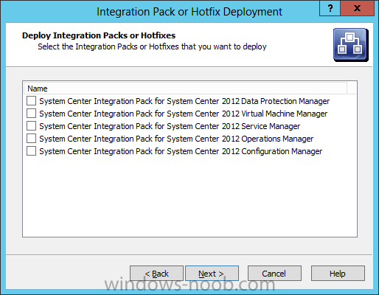This screenshot has height=295, width=379.
Task: Sort list by the Name column header
Action: click(x=186, y=88)
